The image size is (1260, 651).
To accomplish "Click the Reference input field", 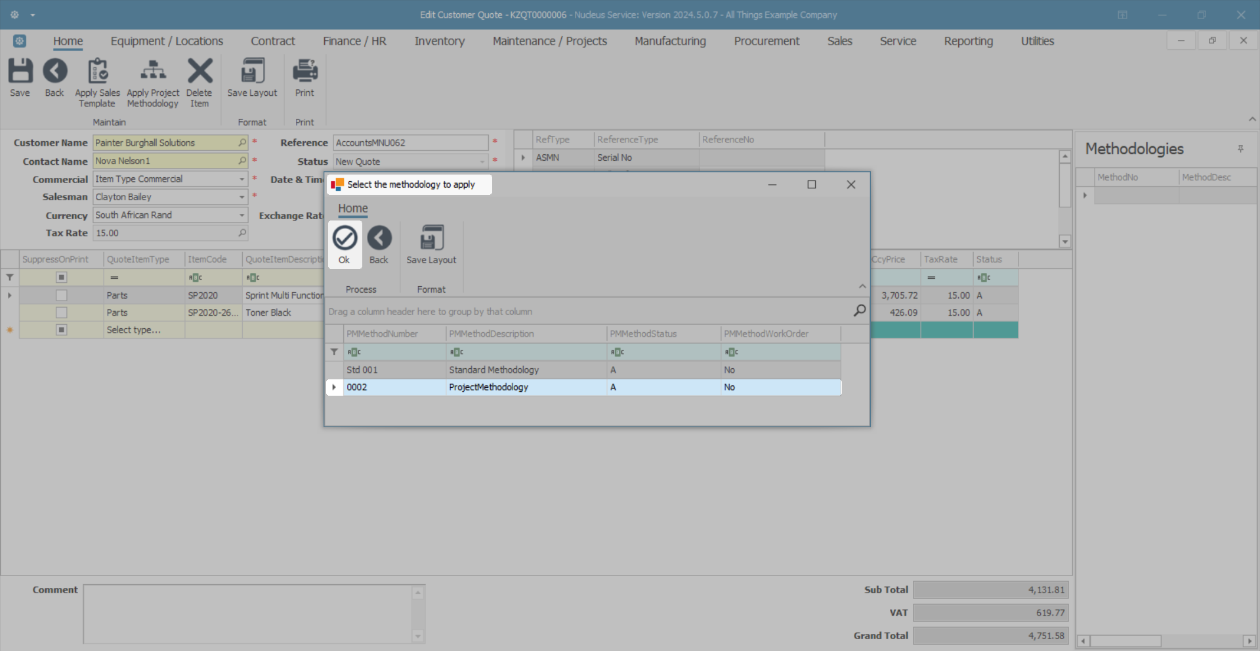I will (x=411, y=142).
